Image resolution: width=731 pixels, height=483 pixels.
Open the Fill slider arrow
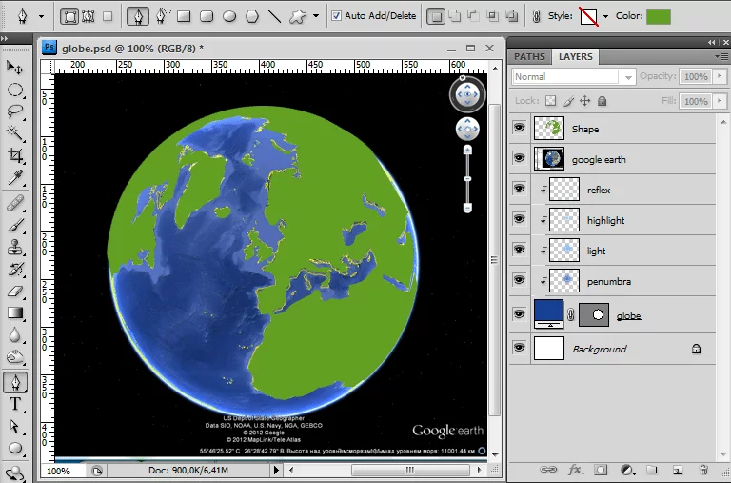(720, 101)
